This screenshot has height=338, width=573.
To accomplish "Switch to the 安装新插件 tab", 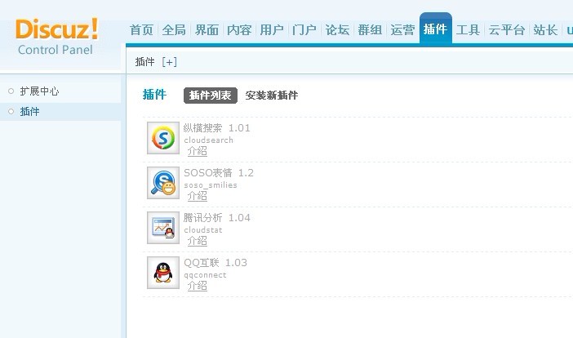I will point(272,96).
